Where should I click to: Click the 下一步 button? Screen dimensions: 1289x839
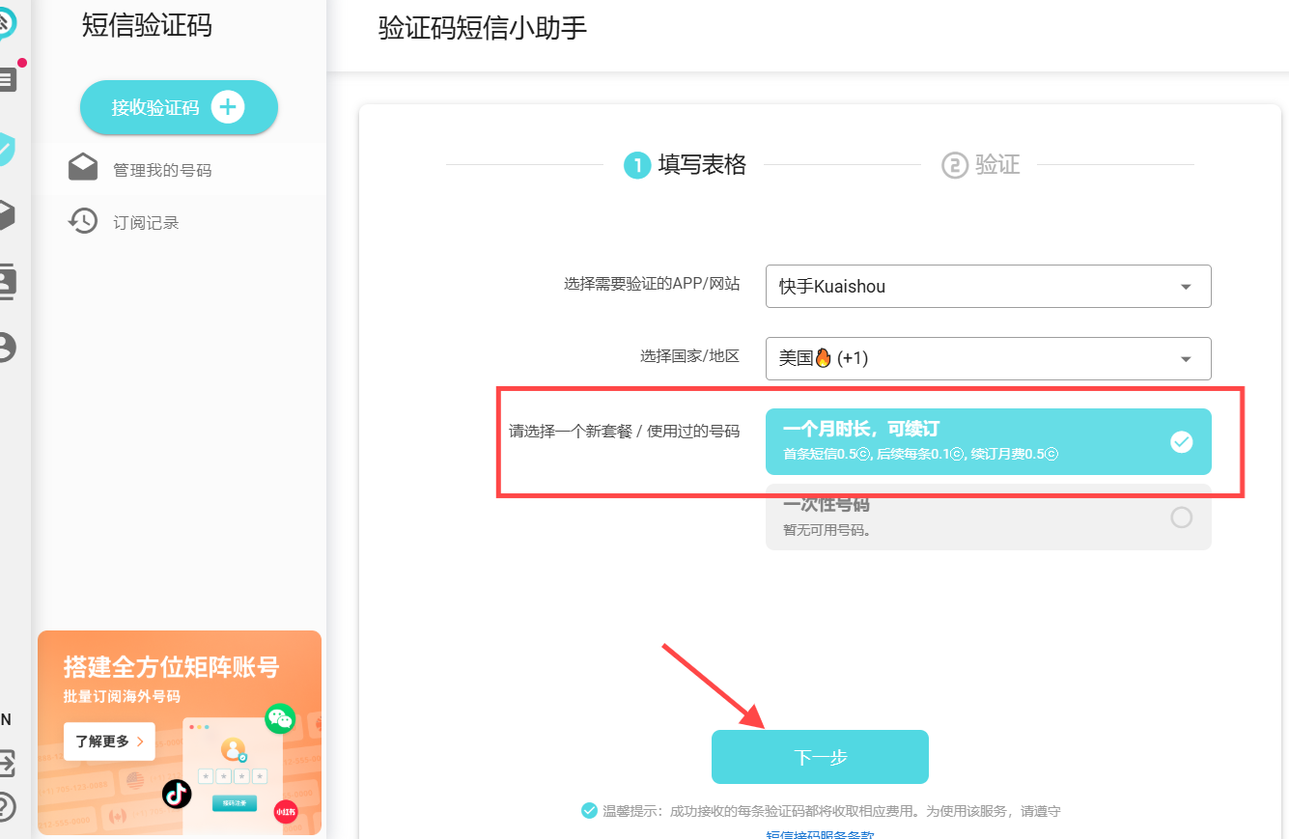(820, 757)
